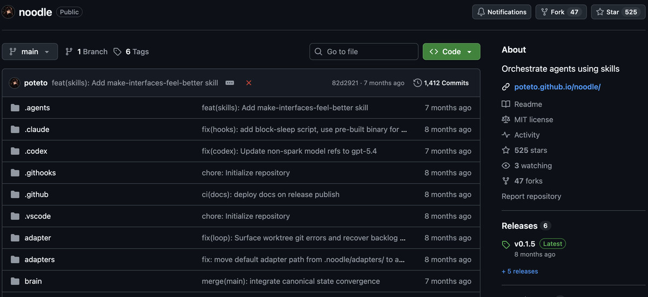Open the commit message ellipsis icon
Screen dimensions: 648x297
pos(230,83)
